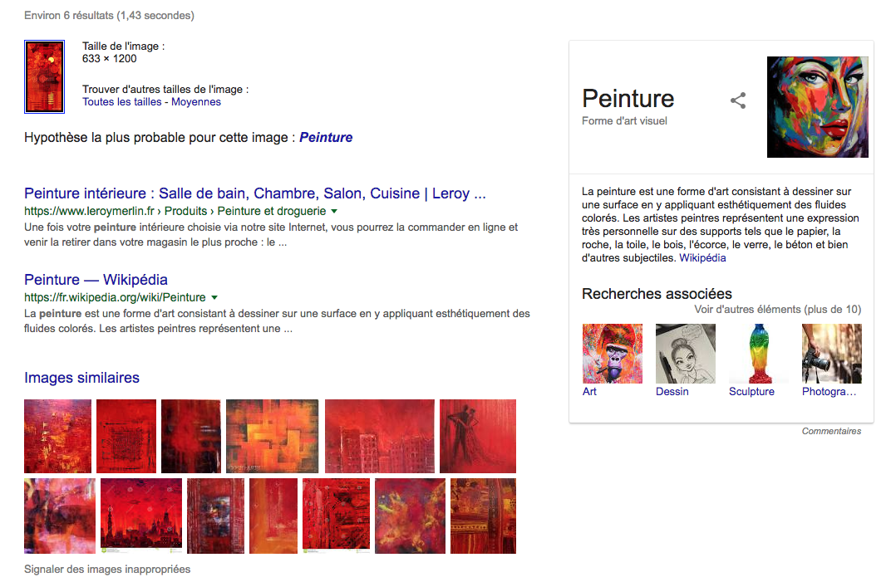896x582 pixels.
Task: Click the Wikipédia link in knowledge panel
Action: (x=702, y=258)
